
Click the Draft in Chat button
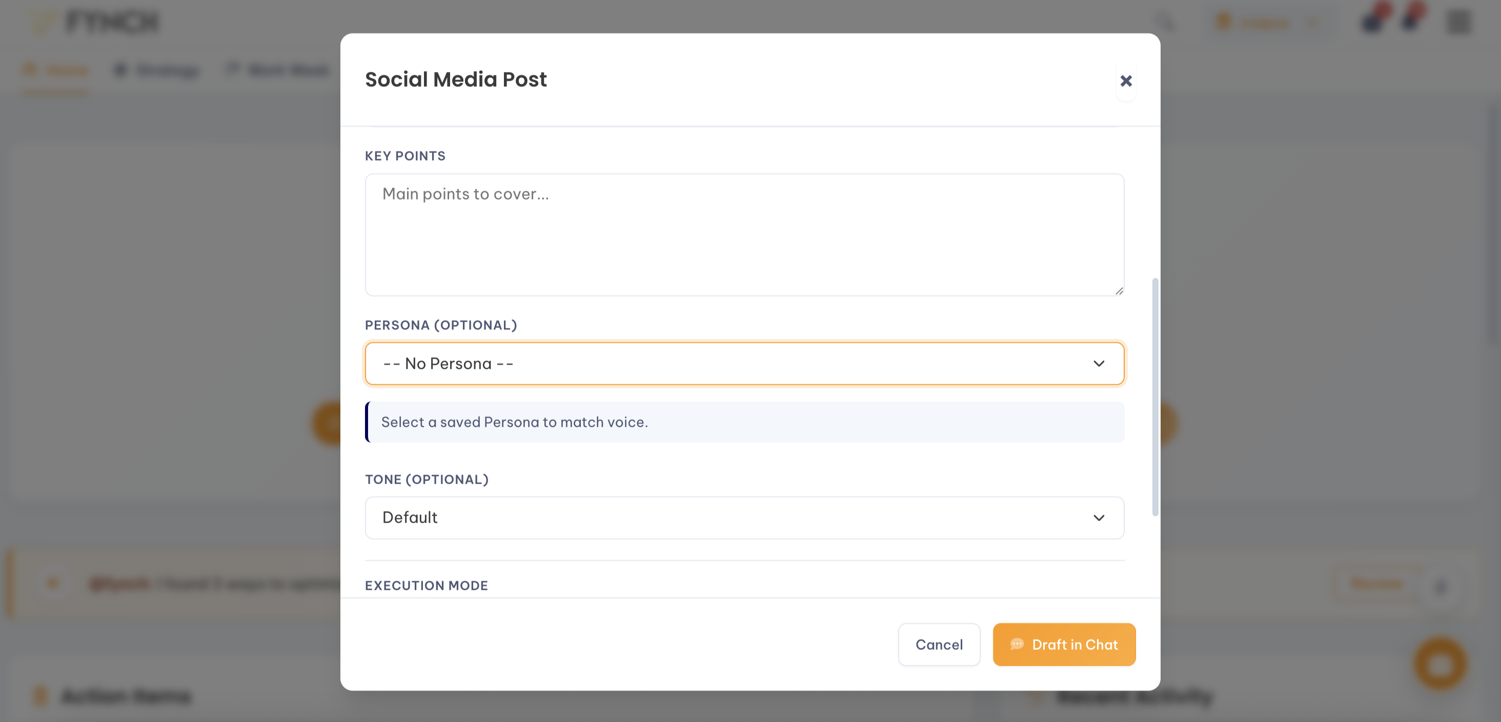point(1064,645)
